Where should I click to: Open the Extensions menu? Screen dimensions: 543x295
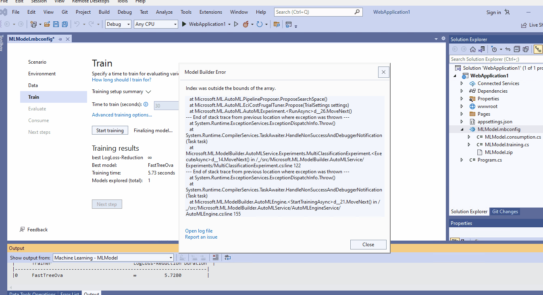(x=211, y=12)
